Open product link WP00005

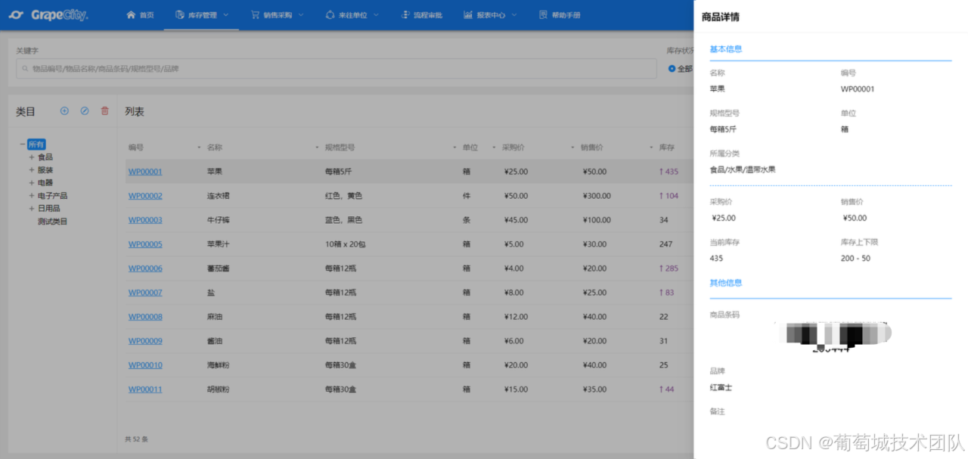(x=145, y=244)
